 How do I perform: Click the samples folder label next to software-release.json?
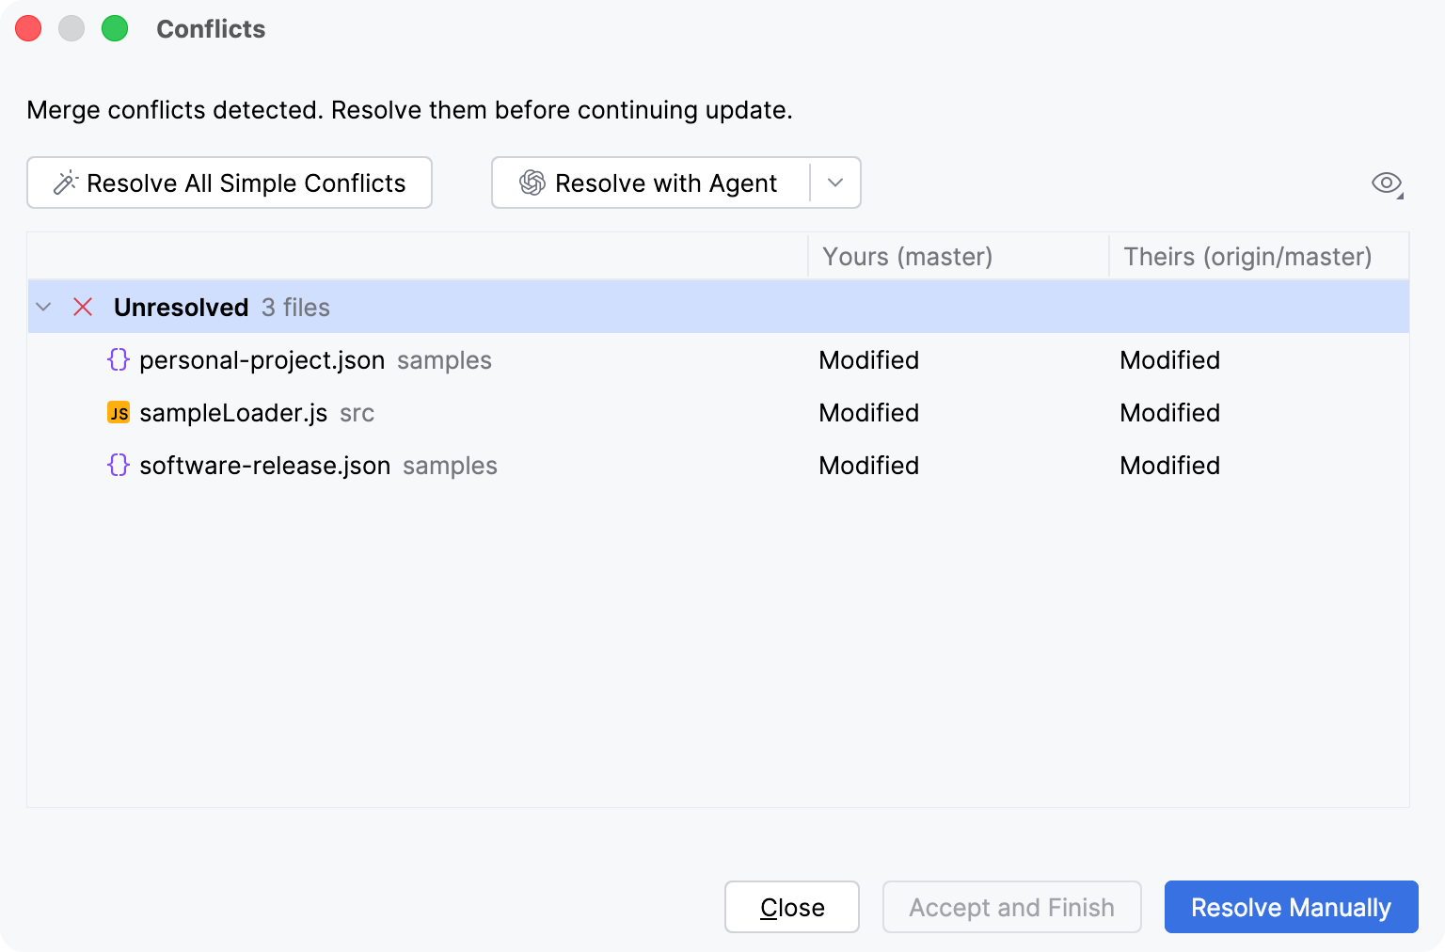coord(450,466)
